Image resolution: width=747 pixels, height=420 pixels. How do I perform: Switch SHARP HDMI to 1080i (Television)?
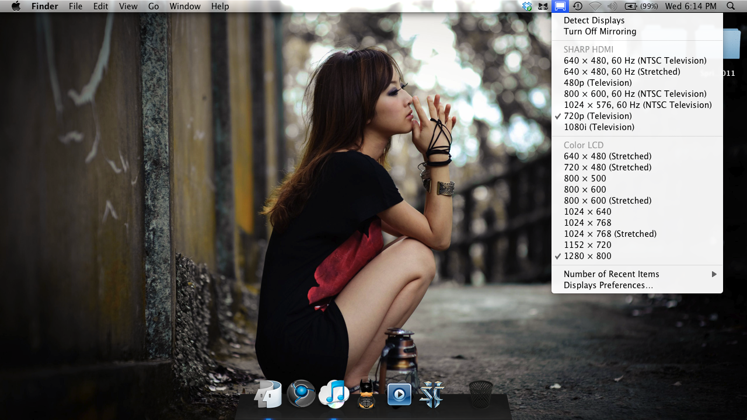[637, 127]
